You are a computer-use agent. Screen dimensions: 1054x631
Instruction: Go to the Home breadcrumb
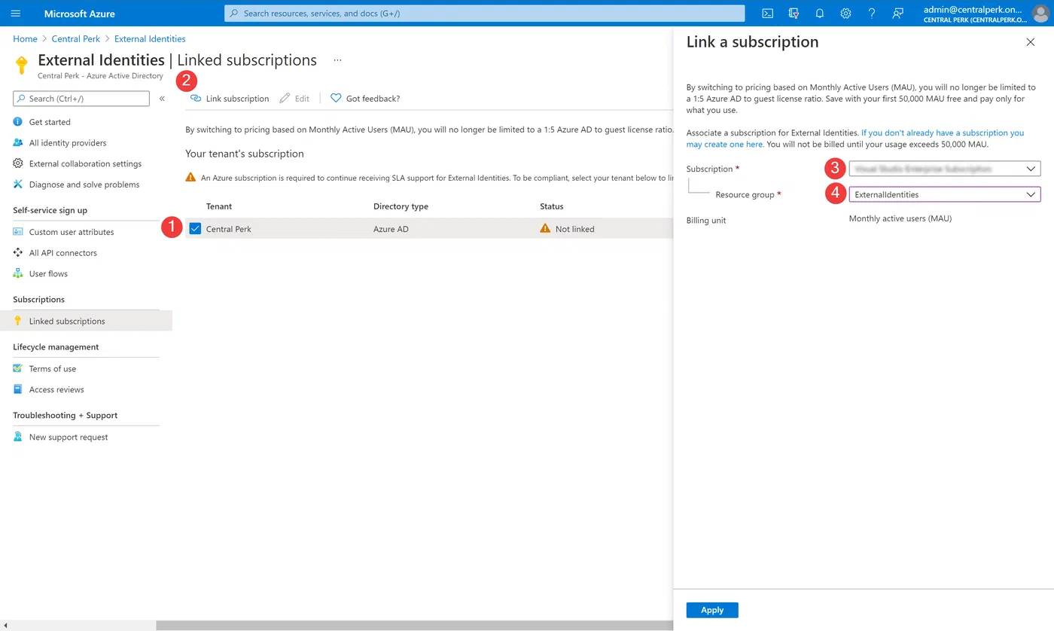pos(25,39)
